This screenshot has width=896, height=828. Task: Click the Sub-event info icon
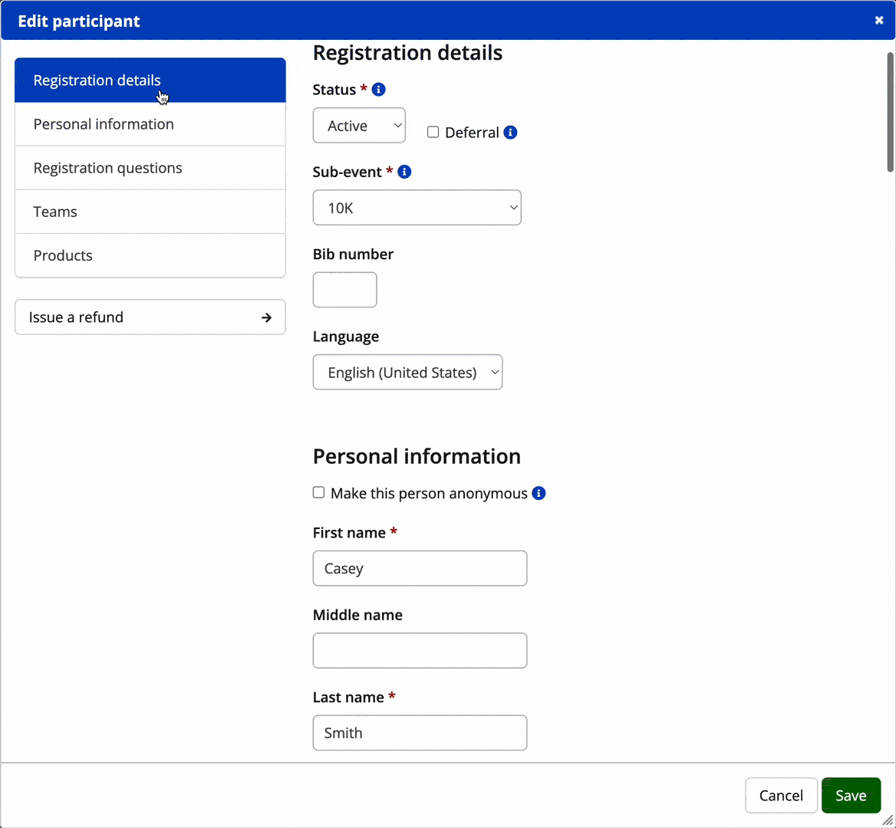[404, 172]
